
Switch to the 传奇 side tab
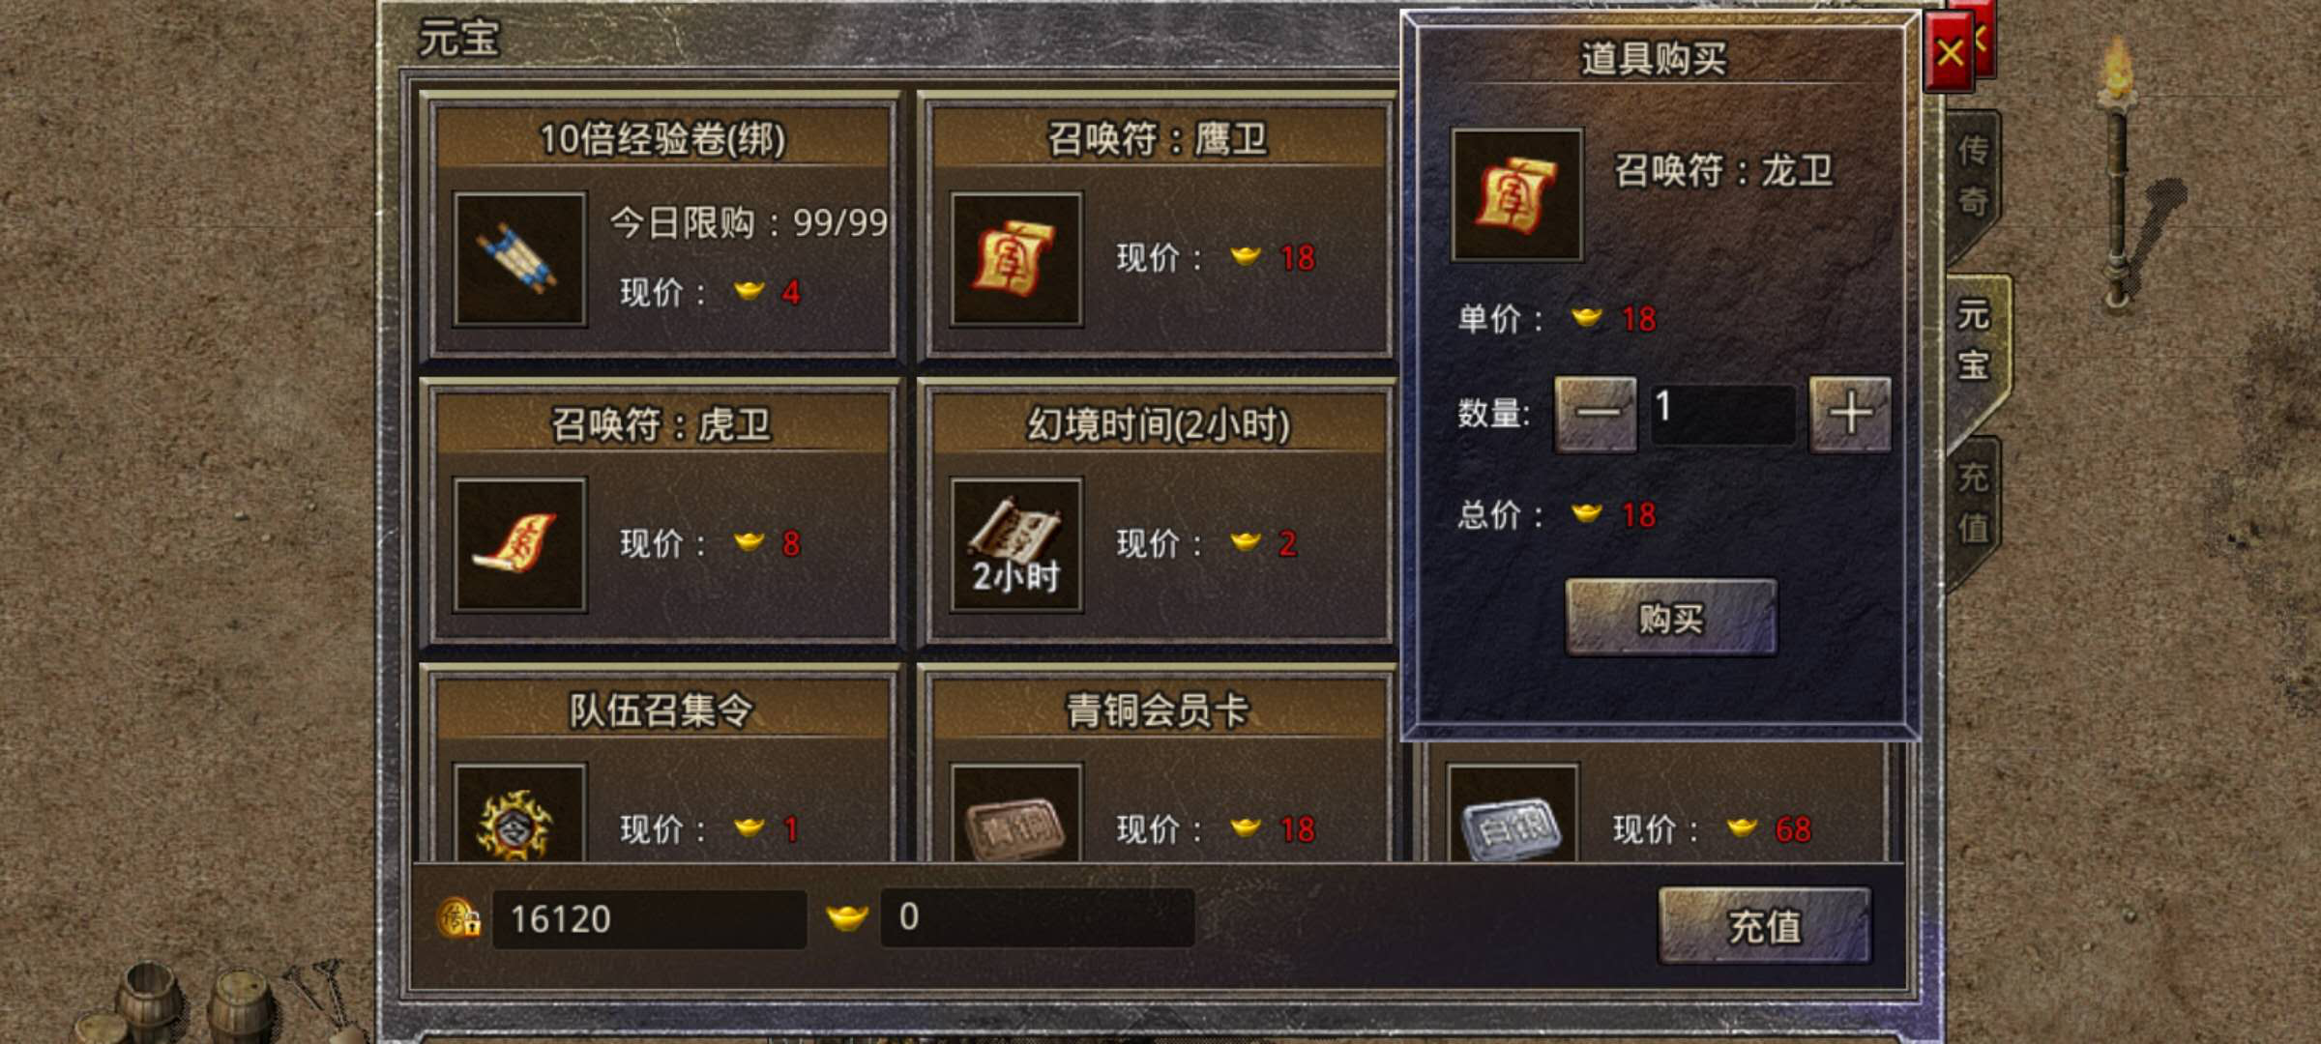pos(1974,177)
